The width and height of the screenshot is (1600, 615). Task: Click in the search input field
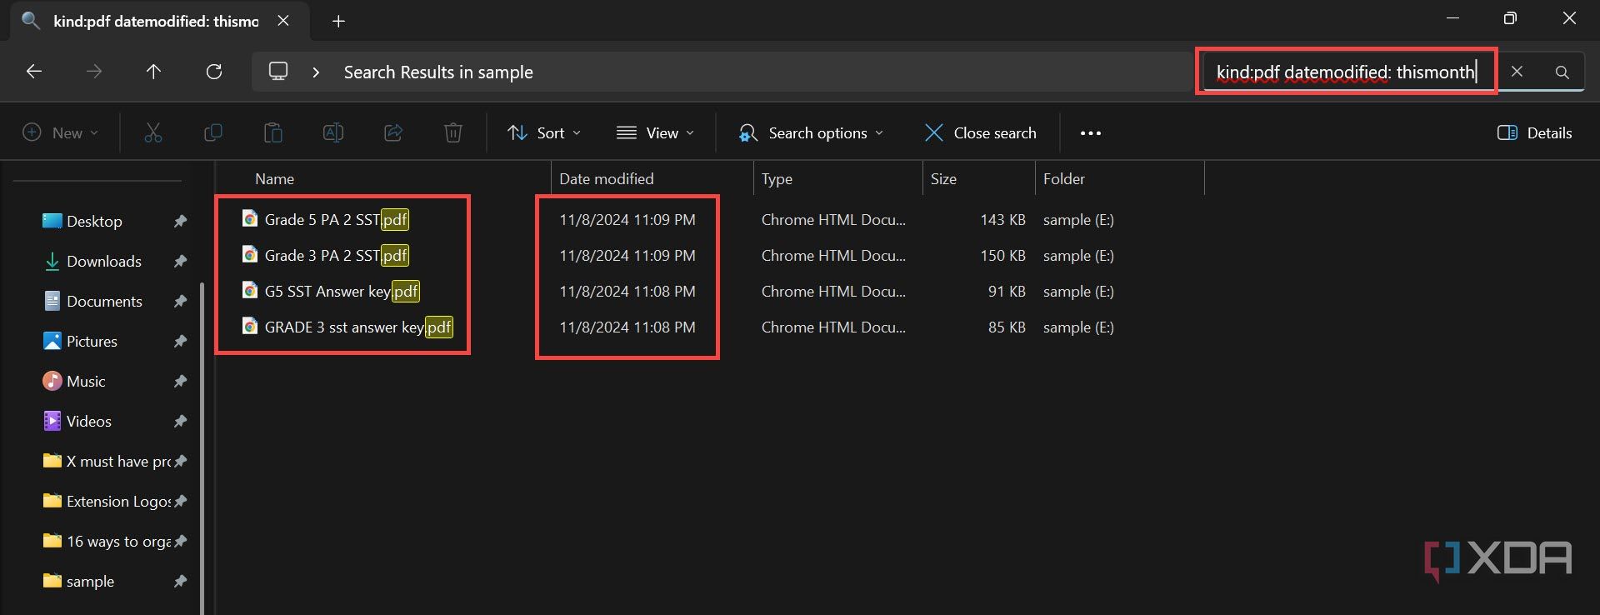coord(1346,72)
